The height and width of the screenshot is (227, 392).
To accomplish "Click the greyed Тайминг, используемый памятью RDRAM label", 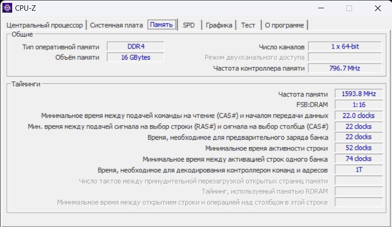I will pyautogui.click(x=265, y=191).
